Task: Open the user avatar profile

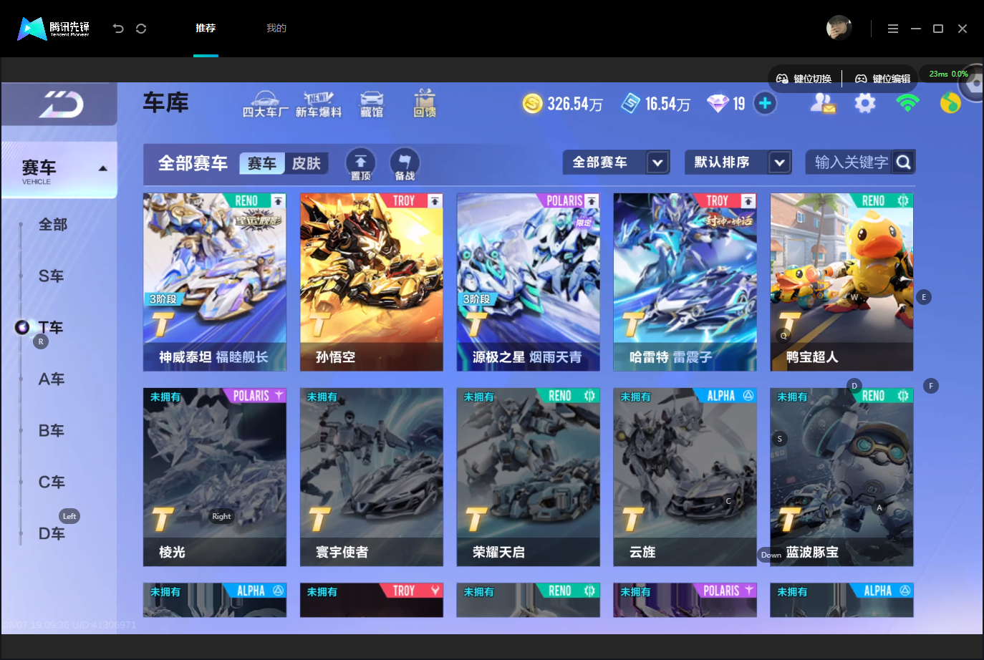Action: pos(839,28)
